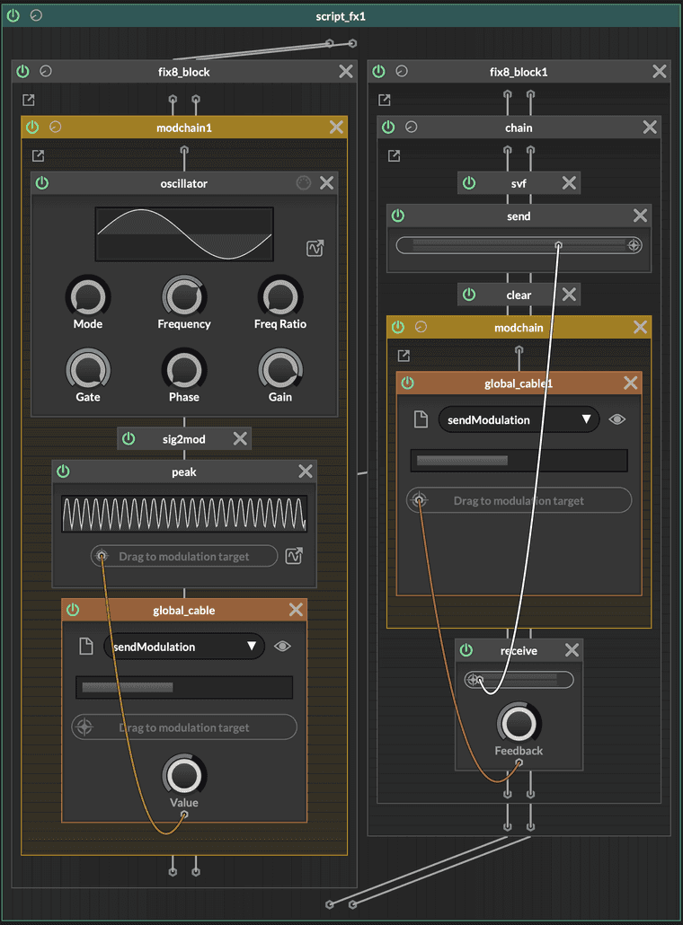The width and height of the screenshot is (683, 925).
Task: Toggle power on the oscillator node
Action: [x=41, y=183]
